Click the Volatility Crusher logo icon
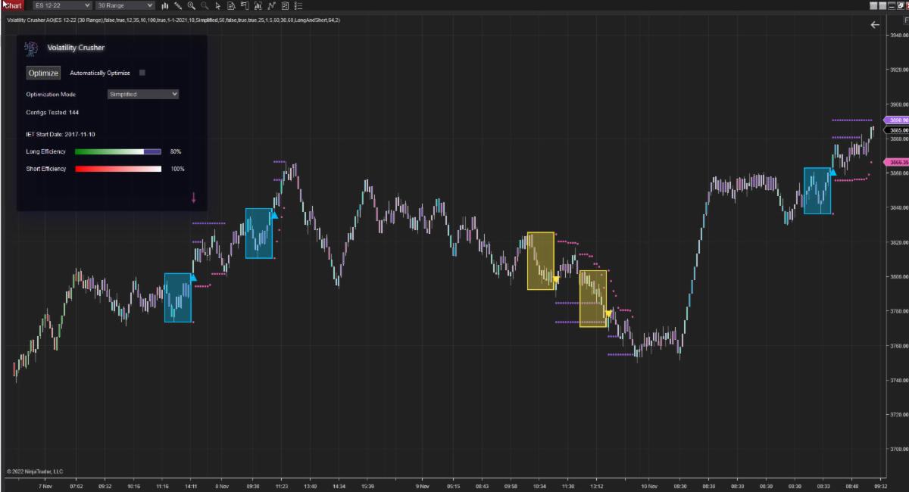909x492 pixels. click(x=31, y=48)
